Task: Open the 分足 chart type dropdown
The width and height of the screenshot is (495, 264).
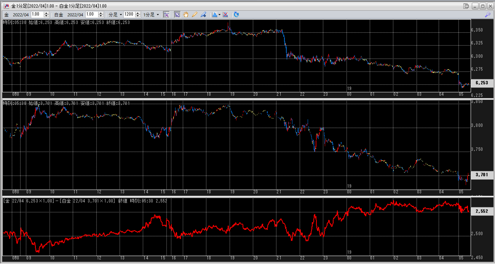Action: click(115, 14)
